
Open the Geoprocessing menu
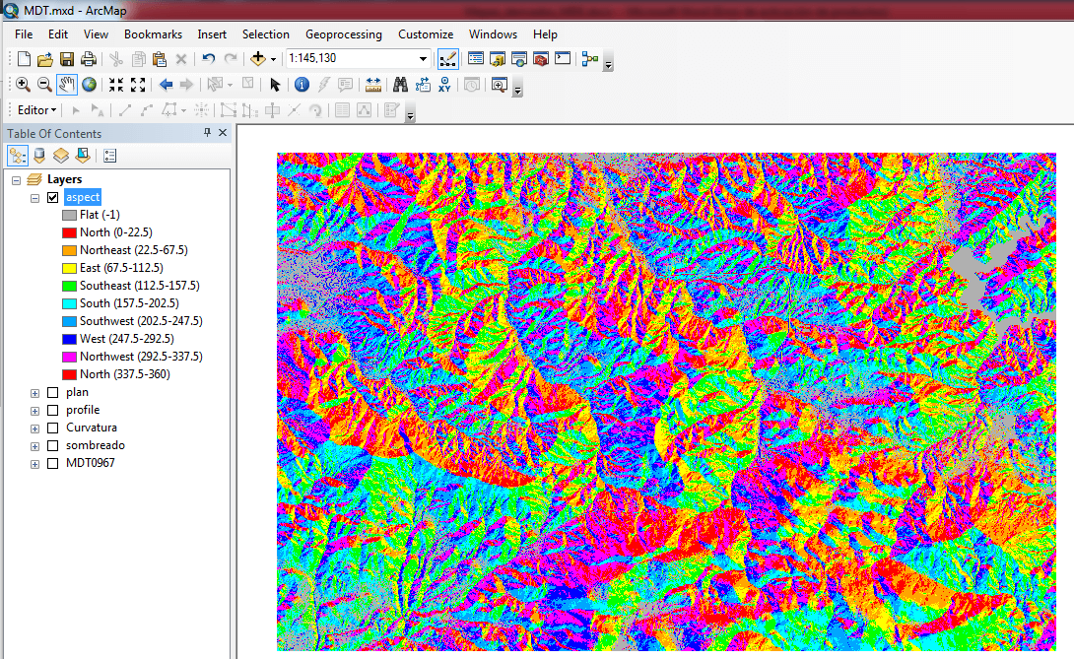point(343,34)
